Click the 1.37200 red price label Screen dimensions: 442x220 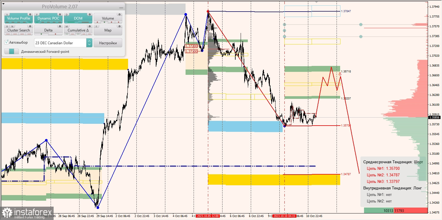click(191, 46)
